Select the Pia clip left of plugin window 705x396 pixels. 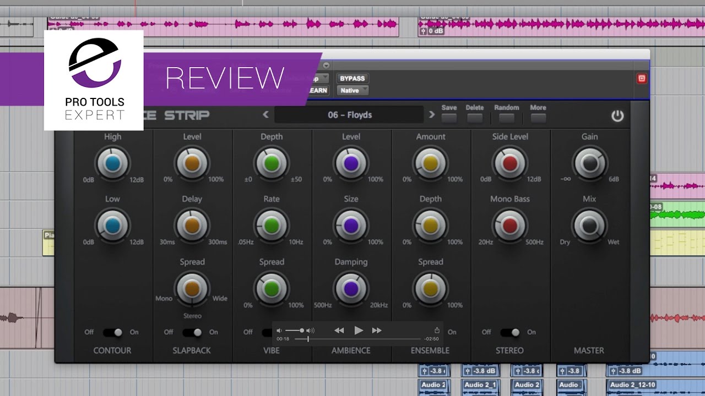(48, 243)
